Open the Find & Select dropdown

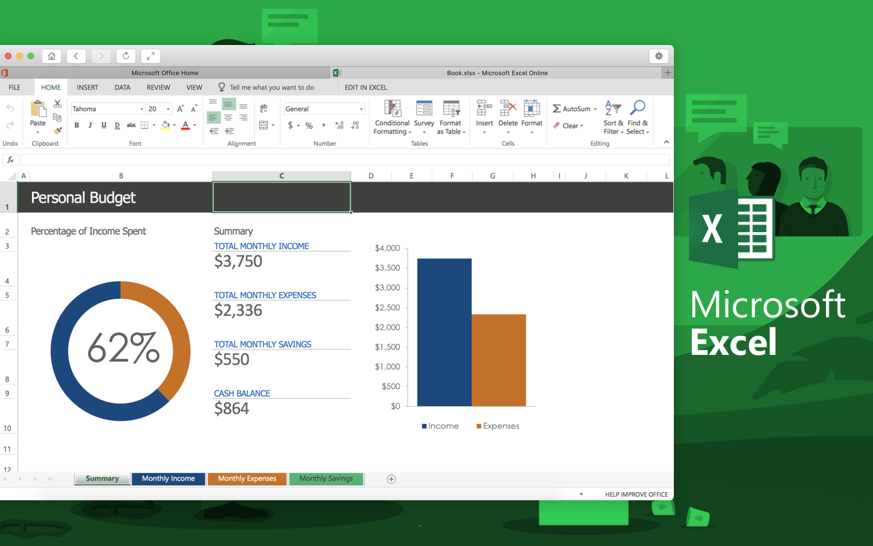[638, 117]
